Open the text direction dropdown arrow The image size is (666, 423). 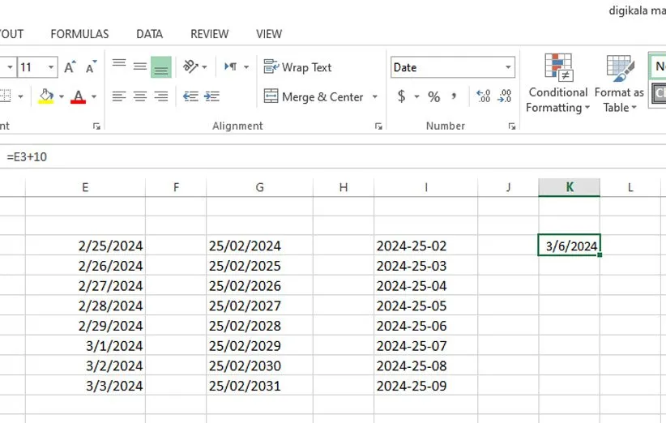point(246,67)
